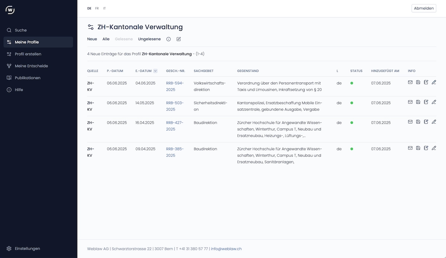
Task: Click the green status dot of RRB-385-2025
Action: [x=352, y=149]
